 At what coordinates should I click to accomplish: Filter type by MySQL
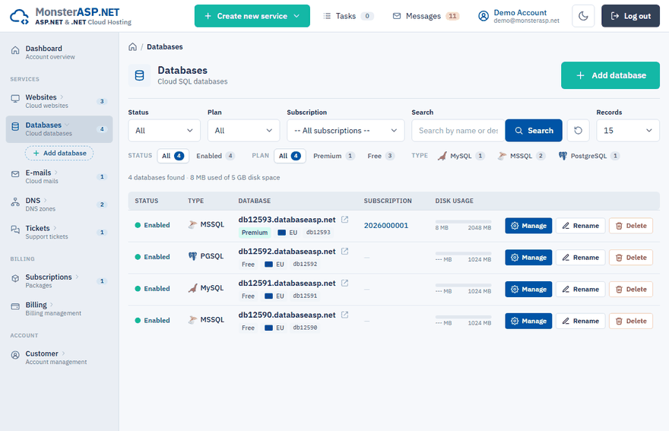461,156
